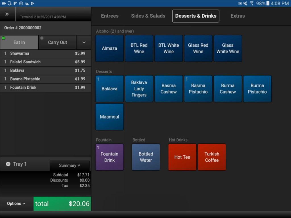
Task: Select Basma Pistachio line in order list
Action: 45,79
